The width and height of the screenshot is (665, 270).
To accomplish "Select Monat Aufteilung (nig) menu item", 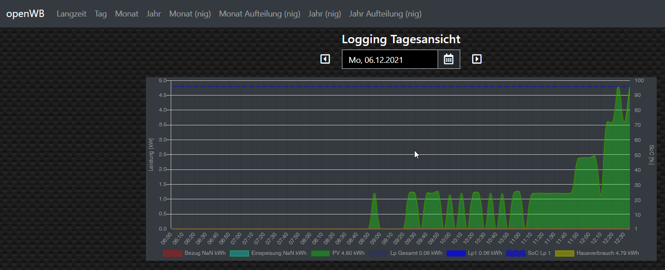I will point(260,14).
